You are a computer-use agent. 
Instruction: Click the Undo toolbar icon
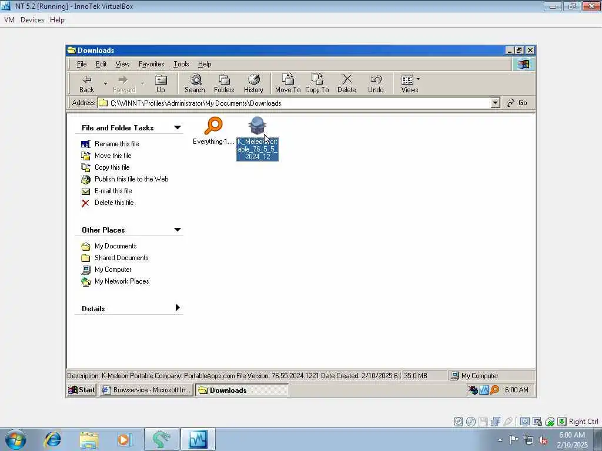[x=376, y=84]
